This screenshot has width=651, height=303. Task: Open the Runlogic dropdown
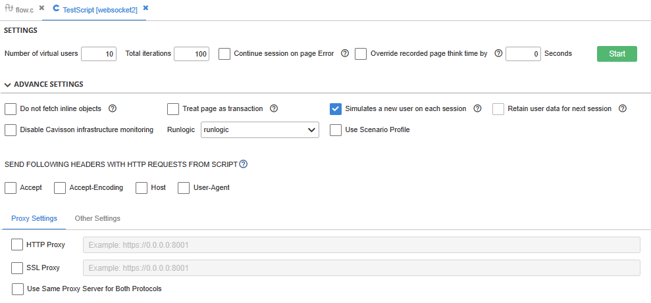point(260,129)
